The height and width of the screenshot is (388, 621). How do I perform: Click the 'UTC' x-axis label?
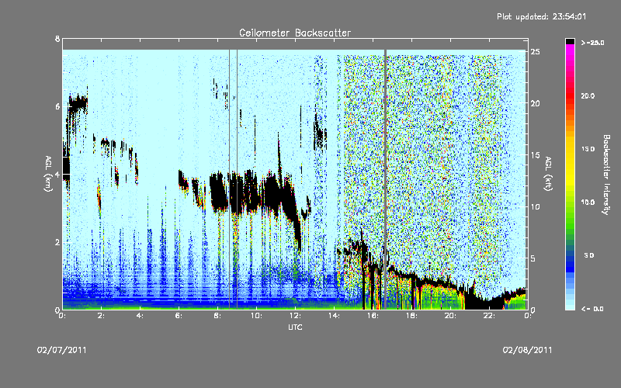click(x=295, y=327)
